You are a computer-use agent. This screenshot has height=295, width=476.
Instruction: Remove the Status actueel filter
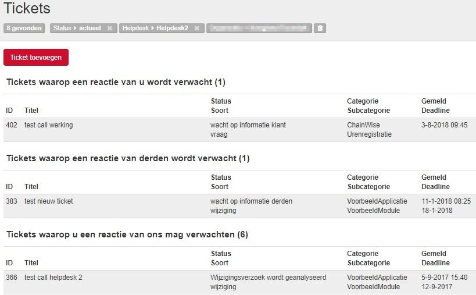[x=109, y=28]
